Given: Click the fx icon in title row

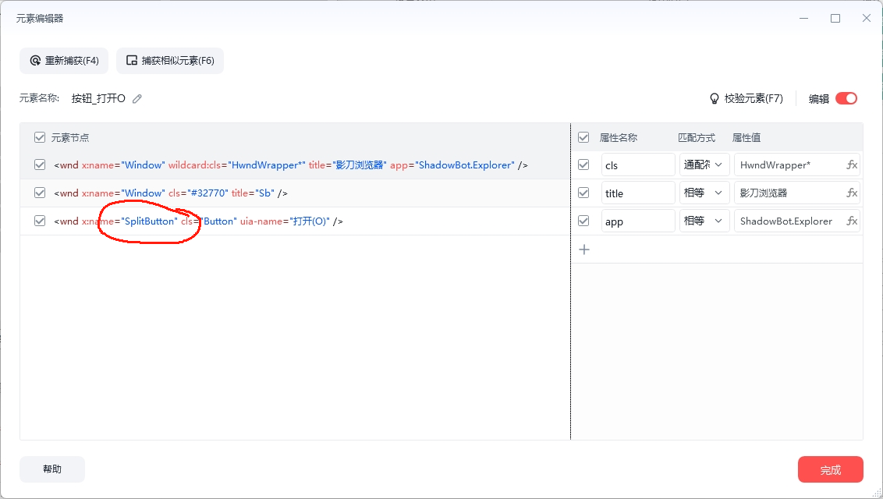Looking at the screenshot, I should coord(851,193).
